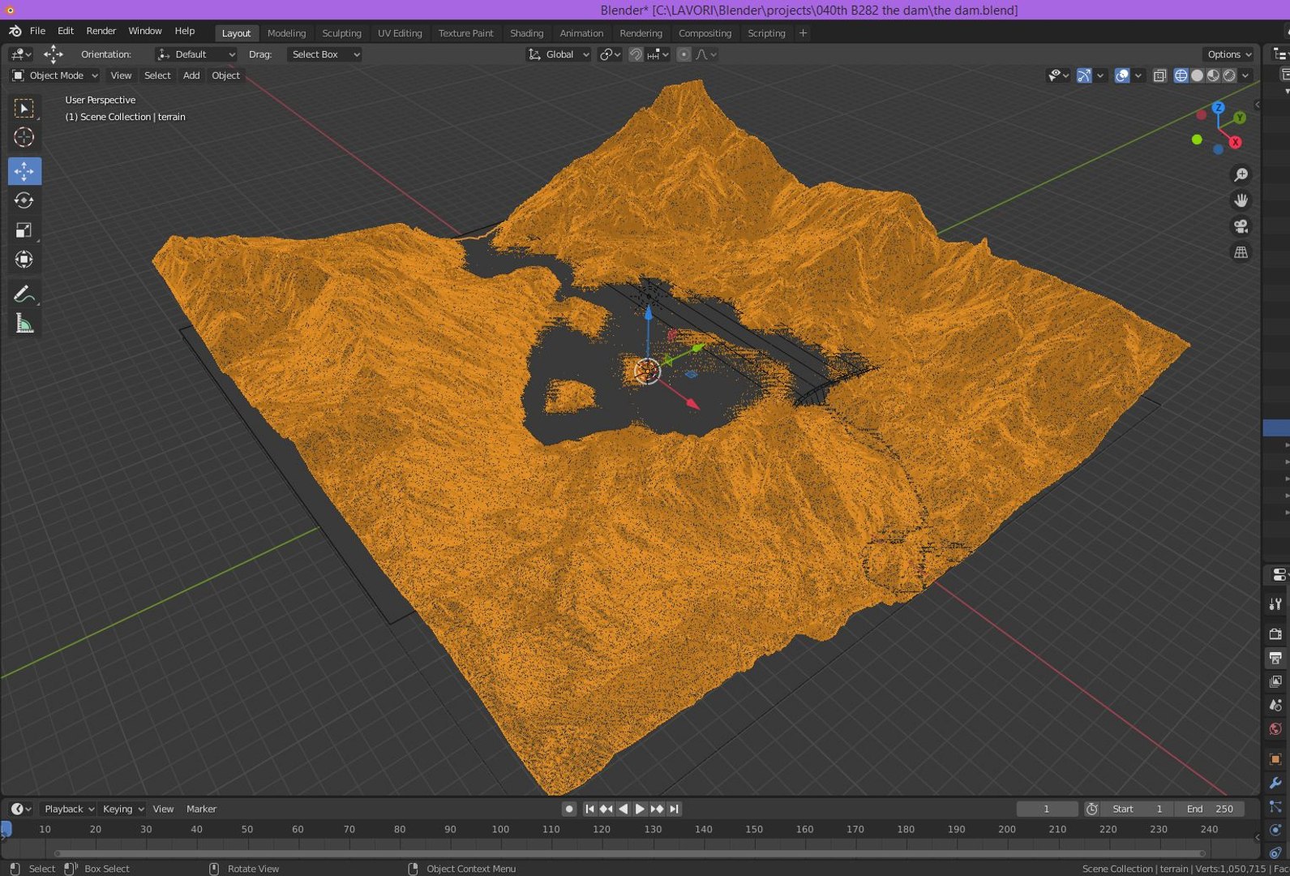This screenshot has width=1290, height=876.
Task: Add a new workspace with plus button
Action: 803,33
